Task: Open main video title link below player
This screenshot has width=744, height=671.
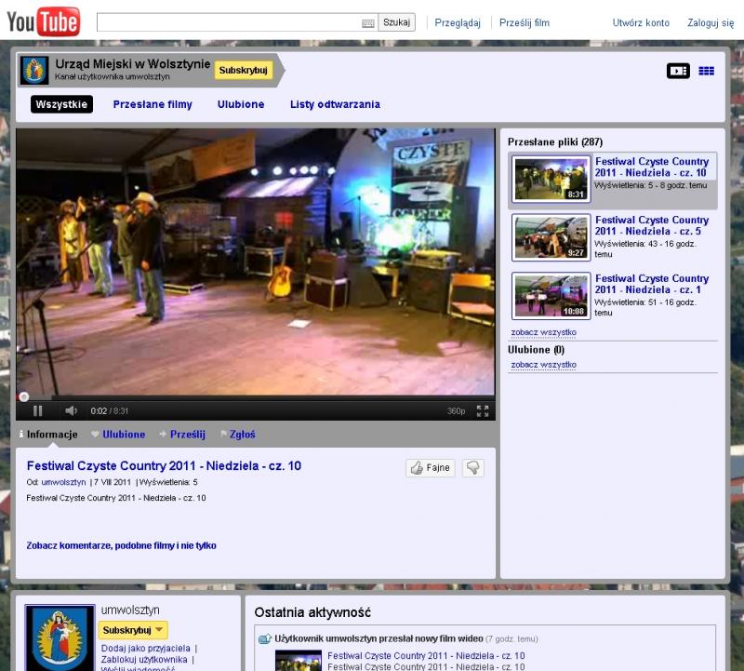Action: (x=164, y=466)
